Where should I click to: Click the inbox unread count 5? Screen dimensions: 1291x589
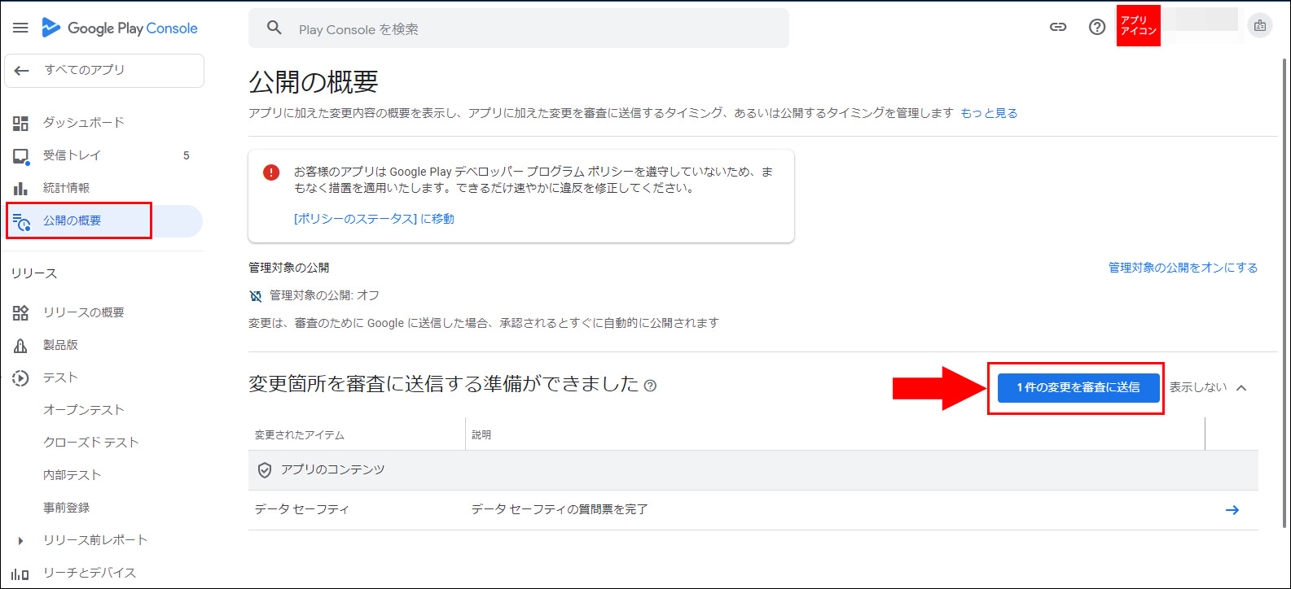point(187,155)
